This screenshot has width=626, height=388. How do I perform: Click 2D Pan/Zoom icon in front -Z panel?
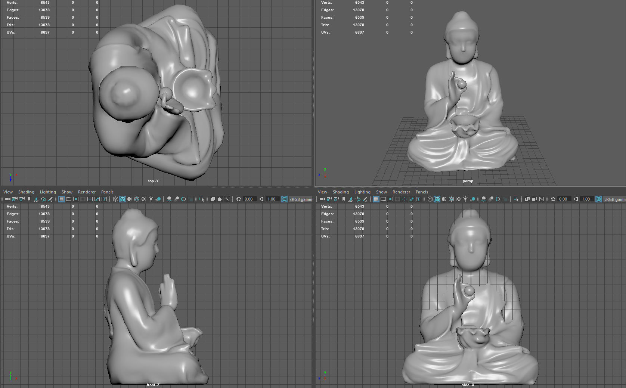pos(43,199)
